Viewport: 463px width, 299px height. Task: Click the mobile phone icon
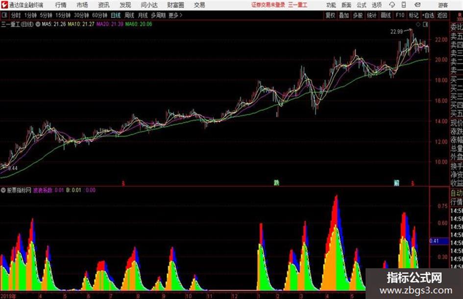coord(403,5)
